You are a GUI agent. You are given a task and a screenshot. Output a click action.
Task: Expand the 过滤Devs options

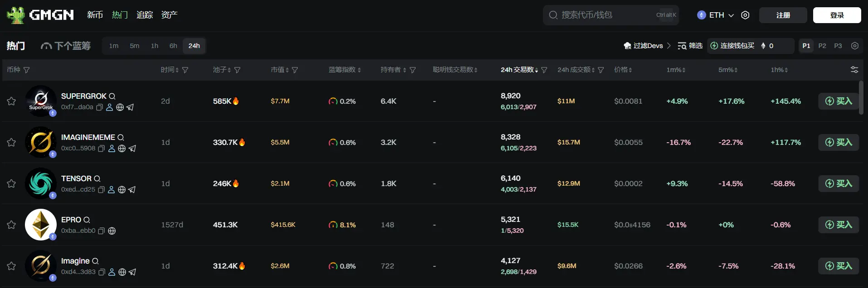point(647,46)
